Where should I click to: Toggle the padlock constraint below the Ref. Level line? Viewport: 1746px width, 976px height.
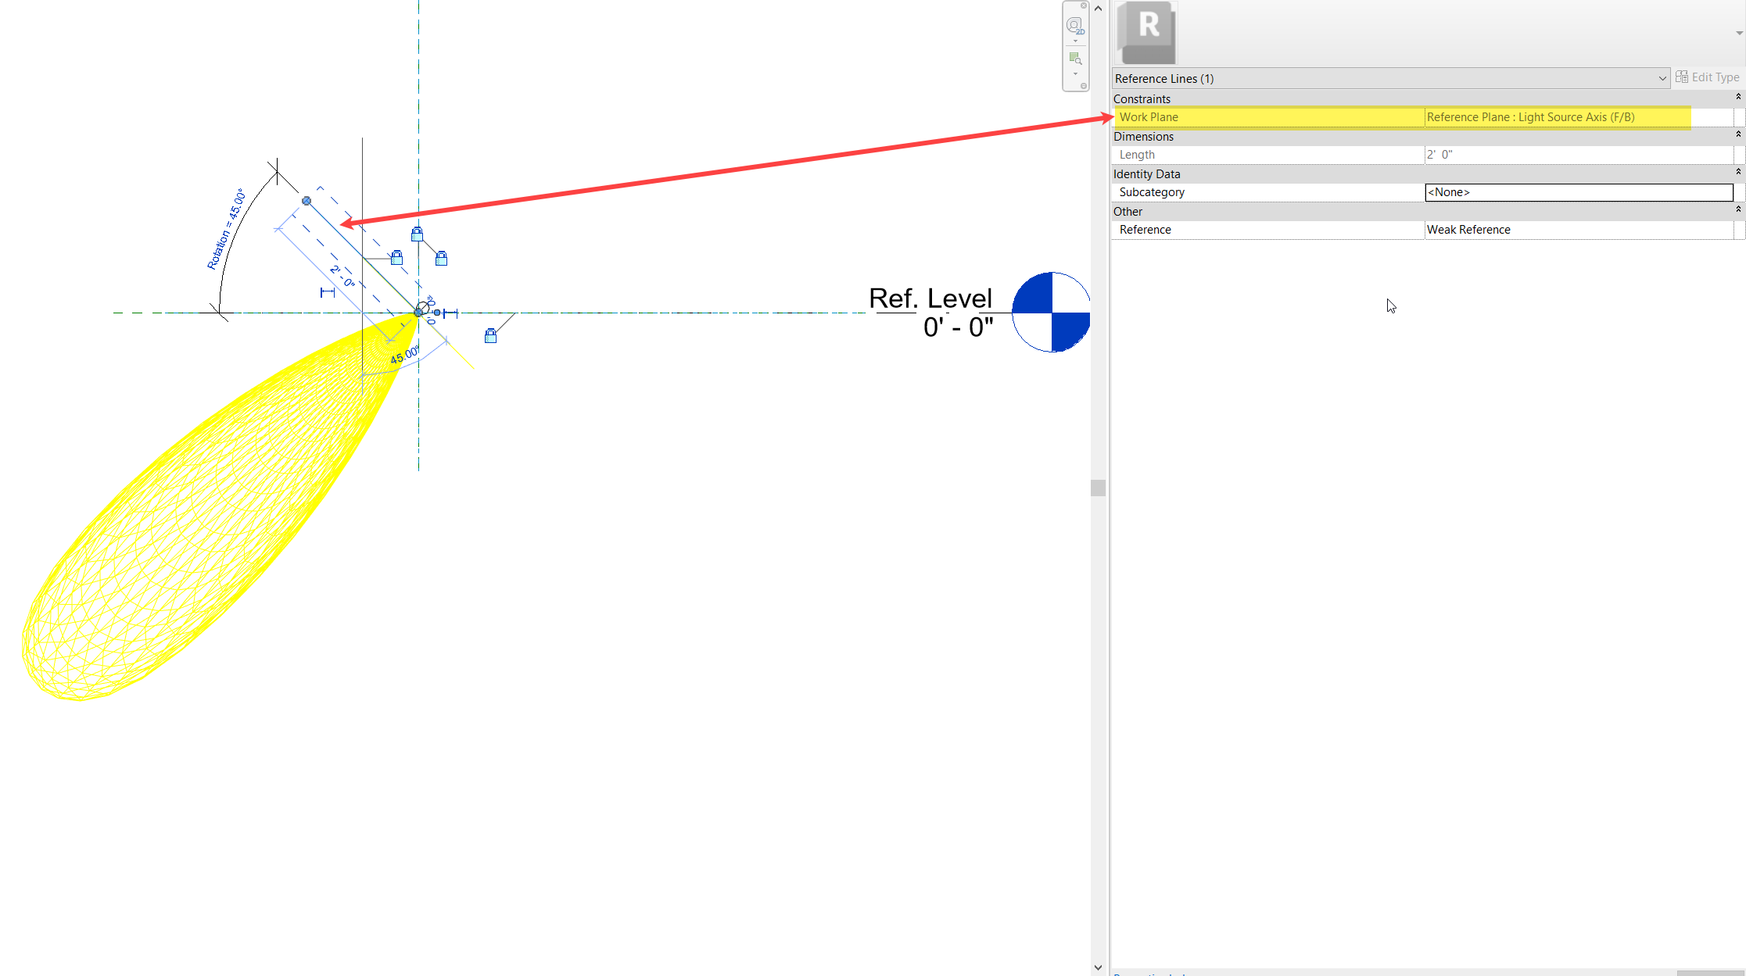[x=491, y=336]
